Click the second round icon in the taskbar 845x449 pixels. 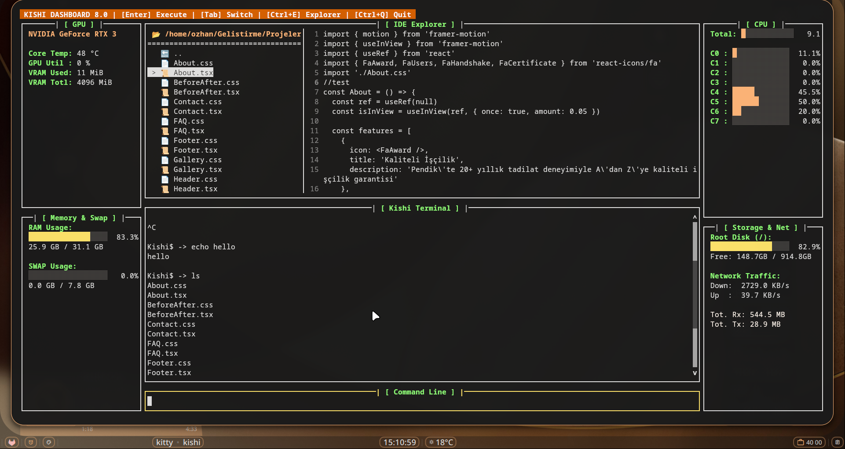31,442
